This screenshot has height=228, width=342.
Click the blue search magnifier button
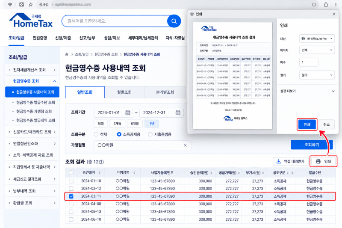coord(174,21)
